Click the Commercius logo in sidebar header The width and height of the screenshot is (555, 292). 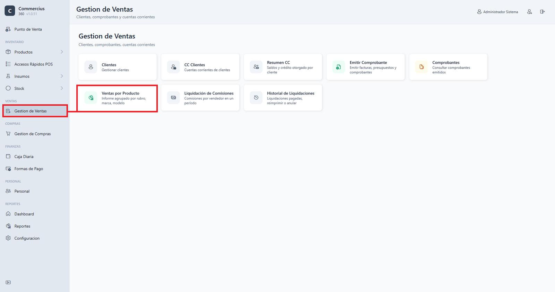10,11
